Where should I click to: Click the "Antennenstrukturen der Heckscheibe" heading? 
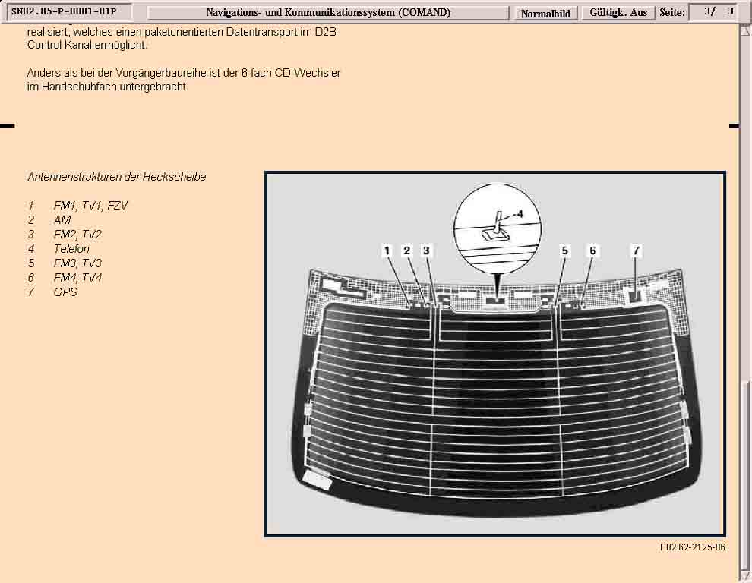click(x=117, y=177)
